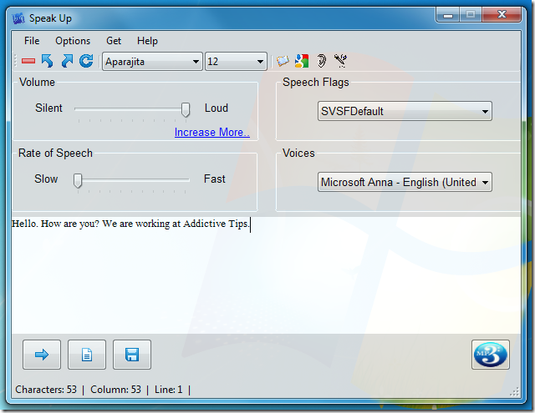Viewport: 535px width, 413px height.
Task: Click the speech bubble toolbar icon
Action: pos(283,61)
